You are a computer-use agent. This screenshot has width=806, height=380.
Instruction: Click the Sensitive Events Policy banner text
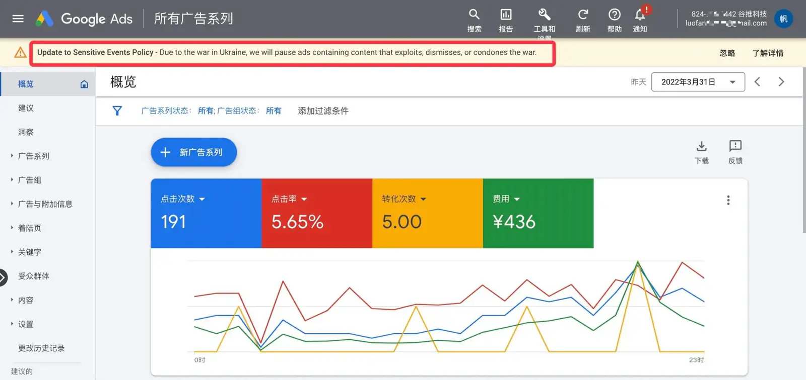click(x=287, y=52)
